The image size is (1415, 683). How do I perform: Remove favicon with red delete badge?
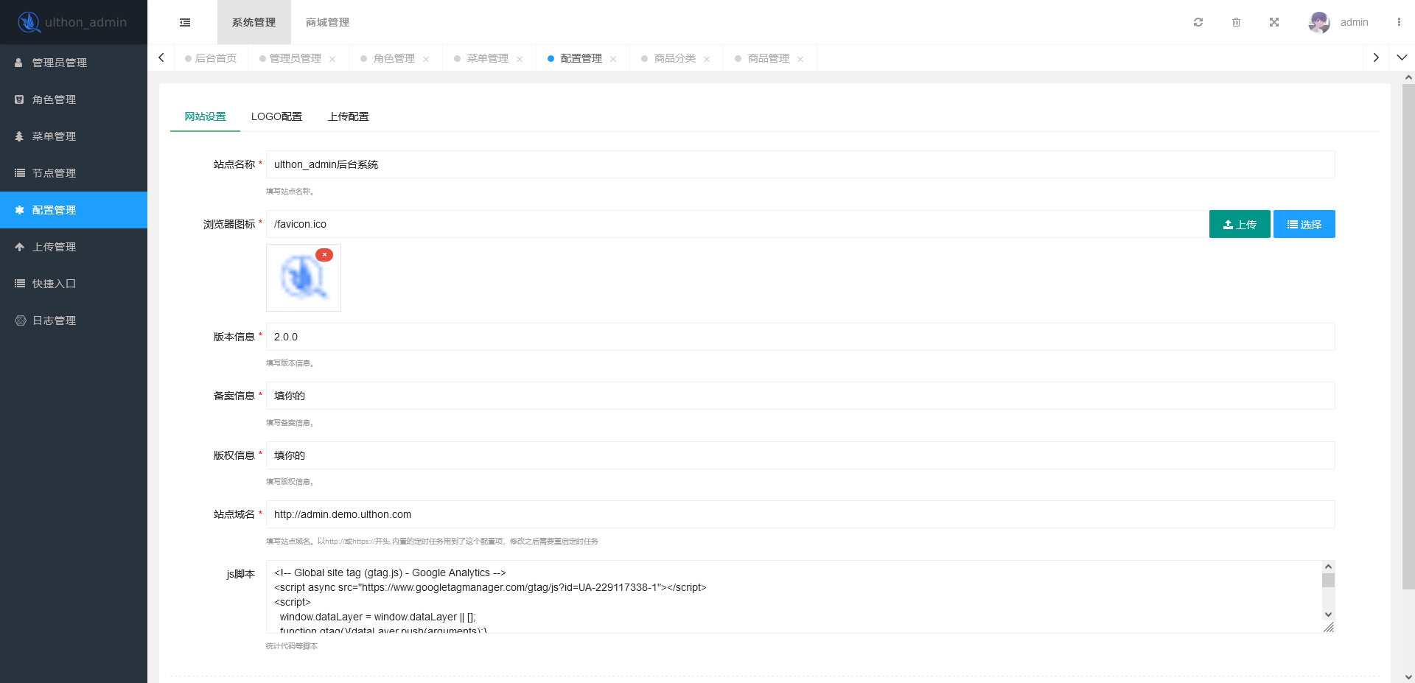[324, 255]
